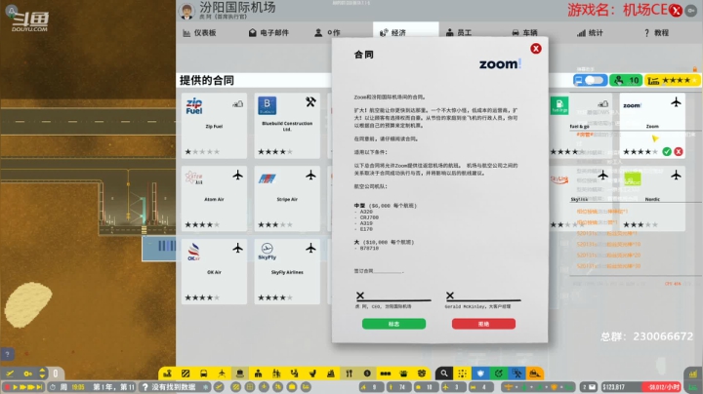The height and width of the screenshot is (394, 703).
Task: Select the Stripe Air contract card
Action: tap(287, 198)
